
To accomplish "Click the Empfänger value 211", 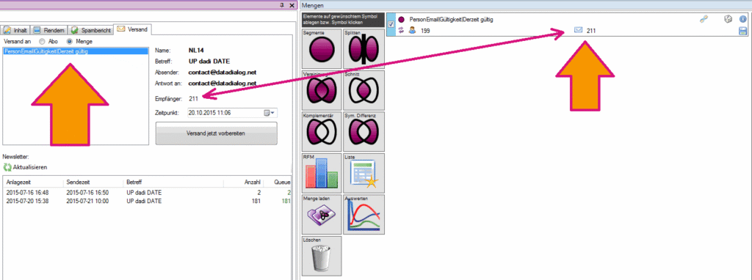I will tap(193, 98).
